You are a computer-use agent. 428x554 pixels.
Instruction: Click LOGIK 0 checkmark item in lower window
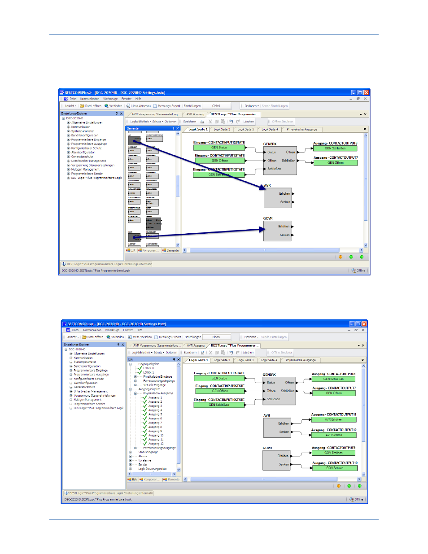pyautogui.click(x=146, y=368)
